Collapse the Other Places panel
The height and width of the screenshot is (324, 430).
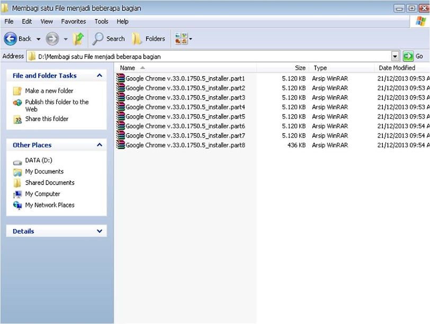[100, 145]
